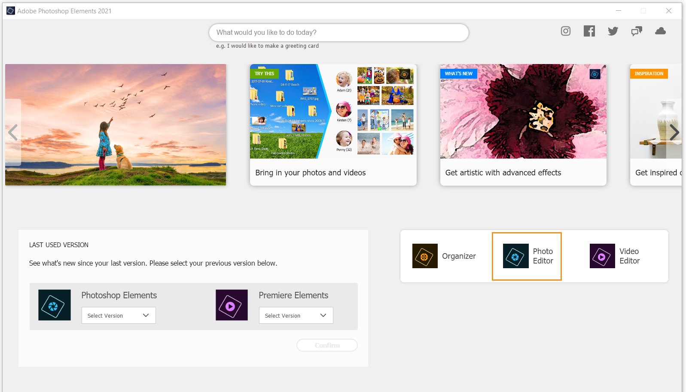
Task: Open 'Get artistic with advanced effects' card
Action: (523, 125)
